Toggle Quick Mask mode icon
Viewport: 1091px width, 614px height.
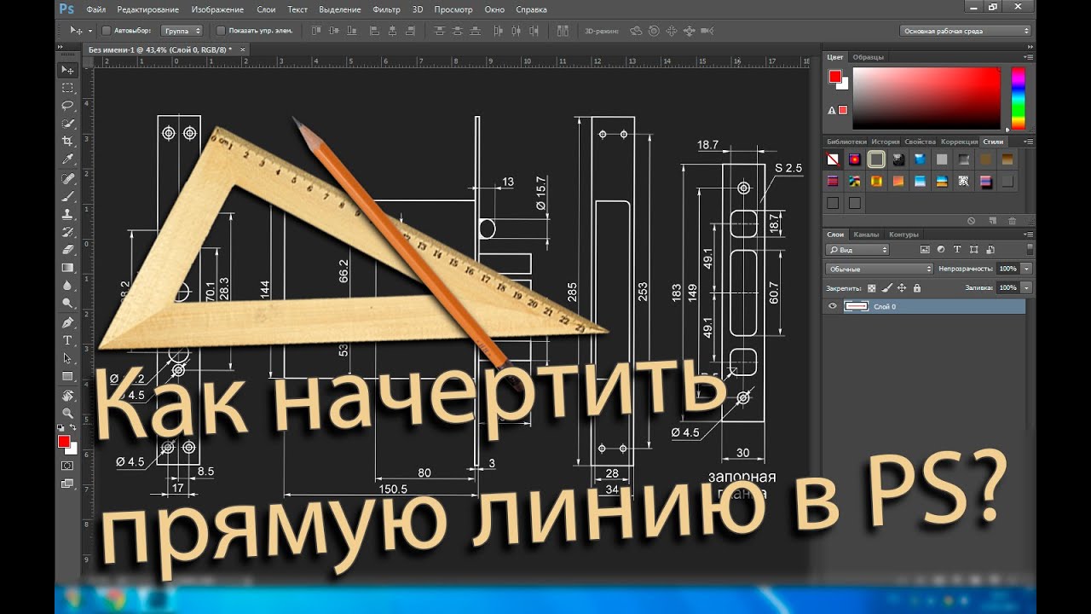[67, 466]
